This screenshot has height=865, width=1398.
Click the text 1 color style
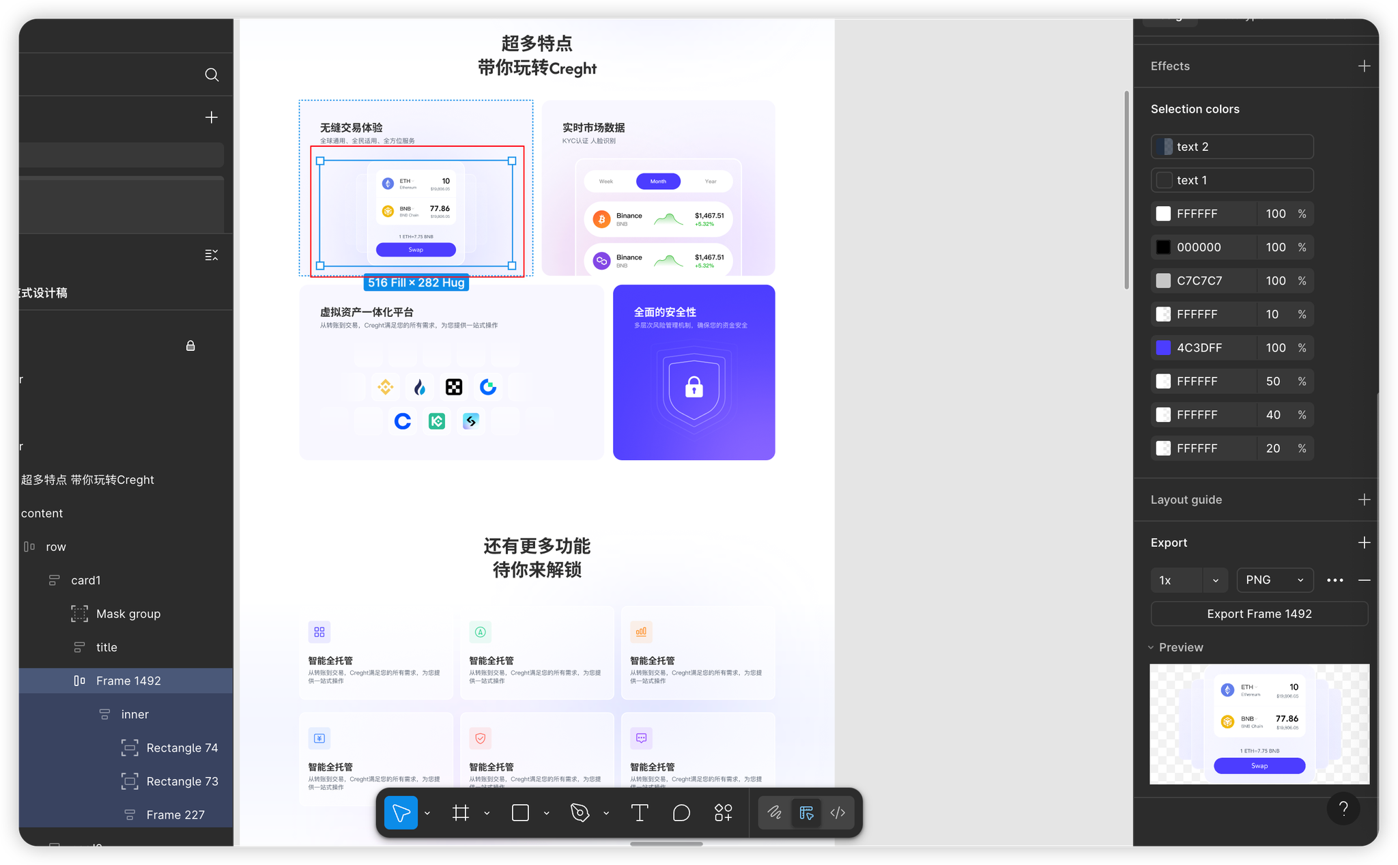(1232, 180)
